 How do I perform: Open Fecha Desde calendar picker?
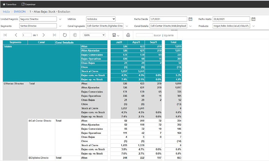click(190, 19)
